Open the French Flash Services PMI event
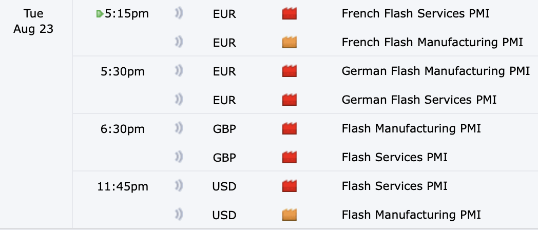 415,14
